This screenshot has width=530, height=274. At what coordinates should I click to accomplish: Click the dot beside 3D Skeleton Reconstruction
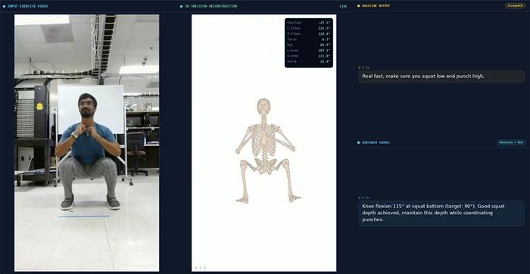(x=182, y=6)
